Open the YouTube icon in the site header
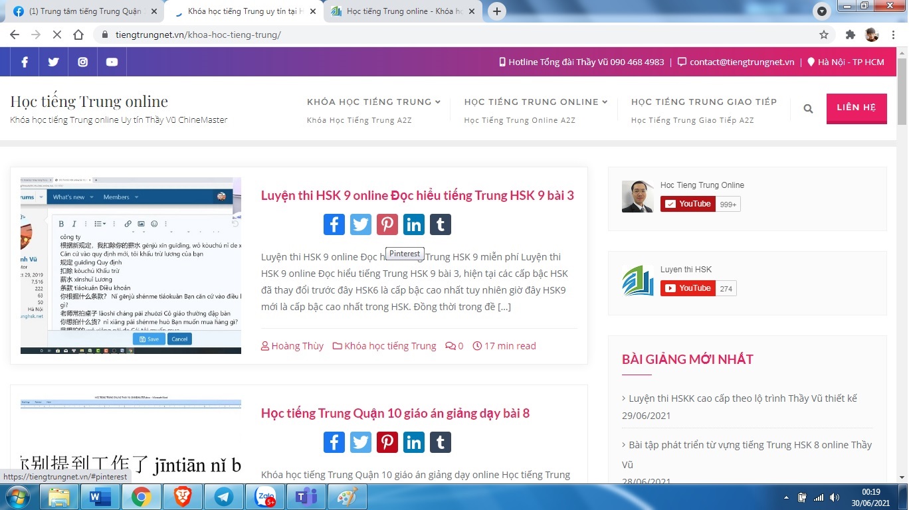 (112, 62)
